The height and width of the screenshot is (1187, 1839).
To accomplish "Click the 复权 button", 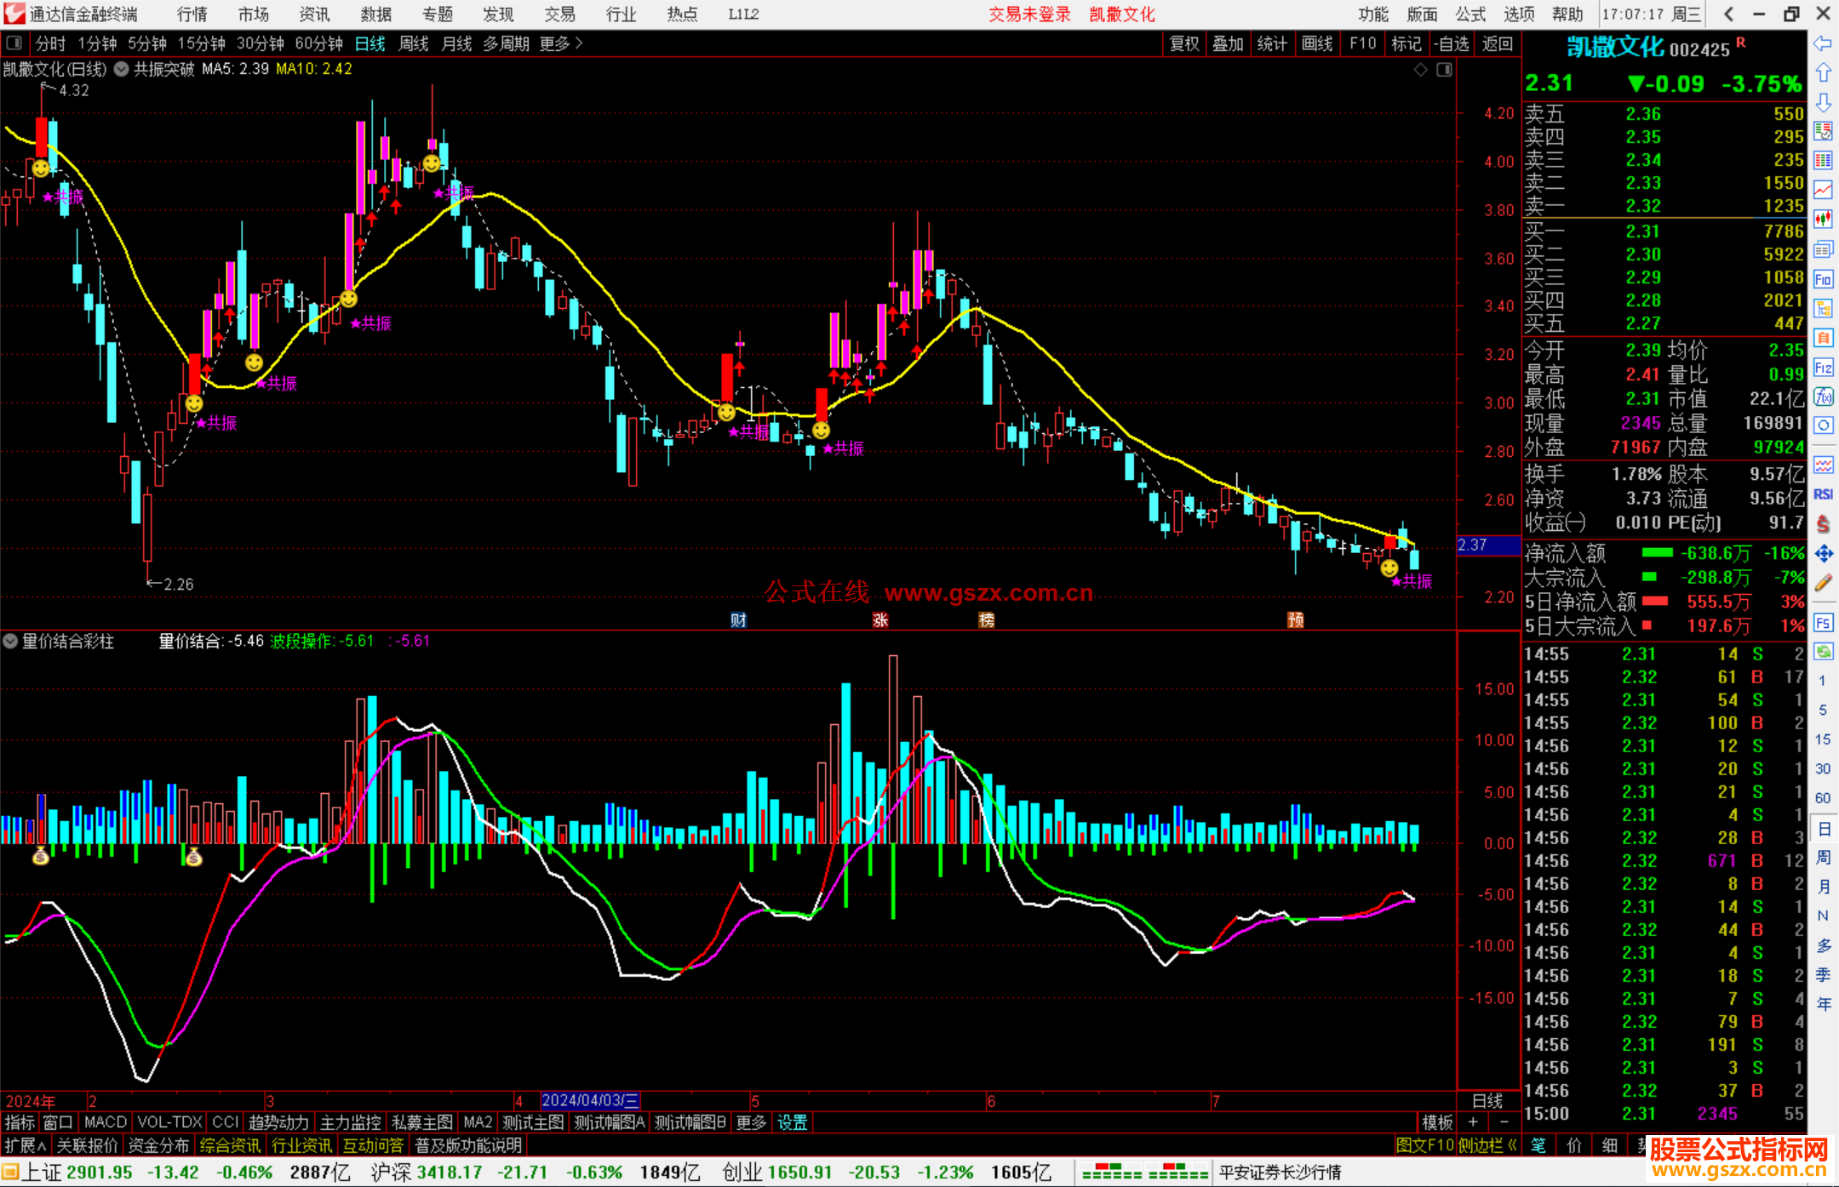I will [x=1184, y=43].
